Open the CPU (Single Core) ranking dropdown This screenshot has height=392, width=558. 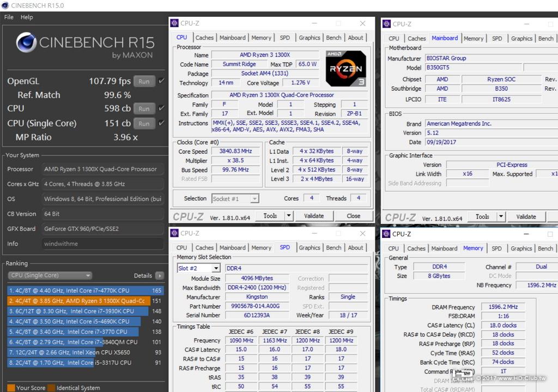click(50, 275)
